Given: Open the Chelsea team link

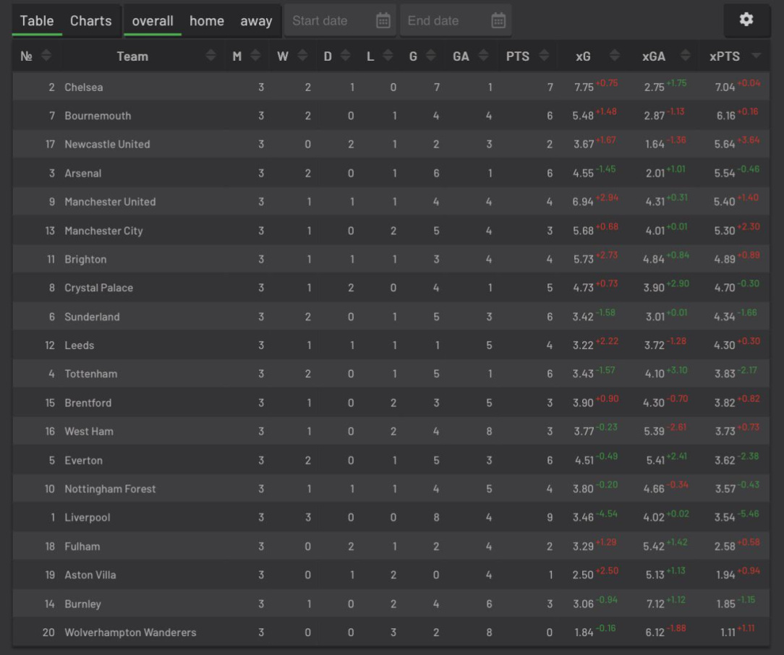Looking at the screenshot, I should tap(83, 87).
